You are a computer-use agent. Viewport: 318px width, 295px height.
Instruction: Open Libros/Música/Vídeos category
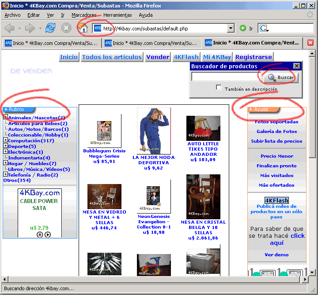tap(39, 169)
